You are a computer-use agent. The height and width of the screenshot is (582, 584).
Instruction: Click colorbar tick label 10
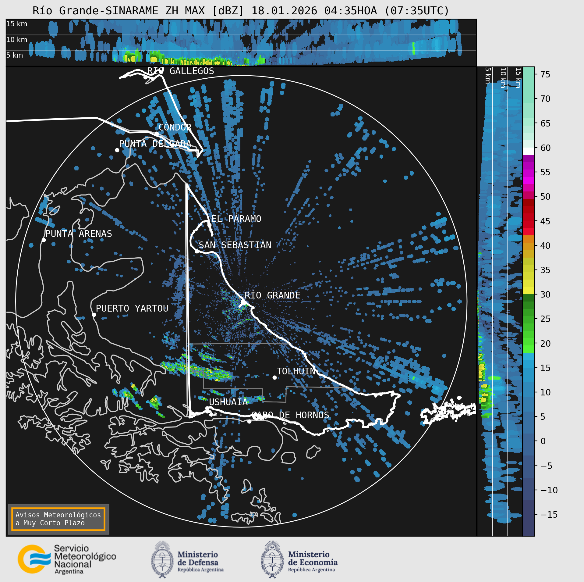pyautogui.click(x=545, y=392)
